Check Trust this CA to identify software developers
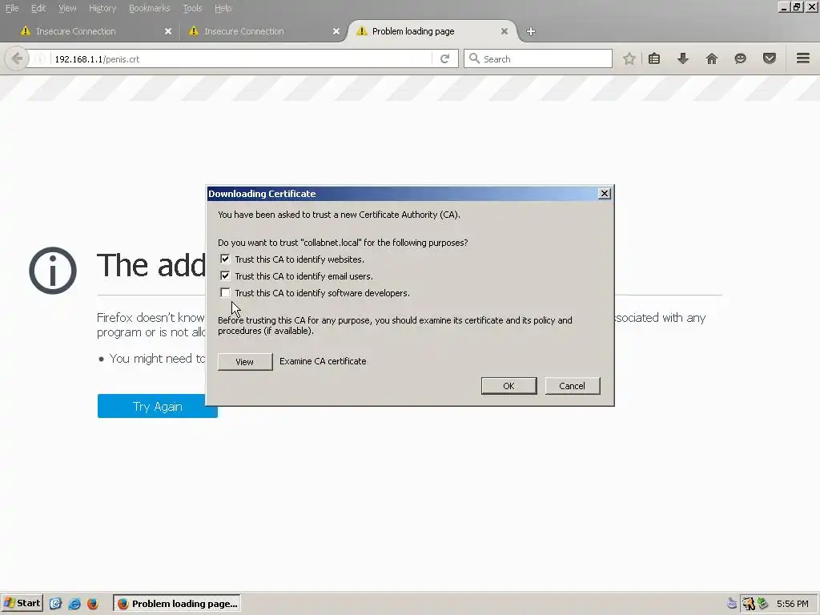The image size is (820, 615). (x=225, y=293)
